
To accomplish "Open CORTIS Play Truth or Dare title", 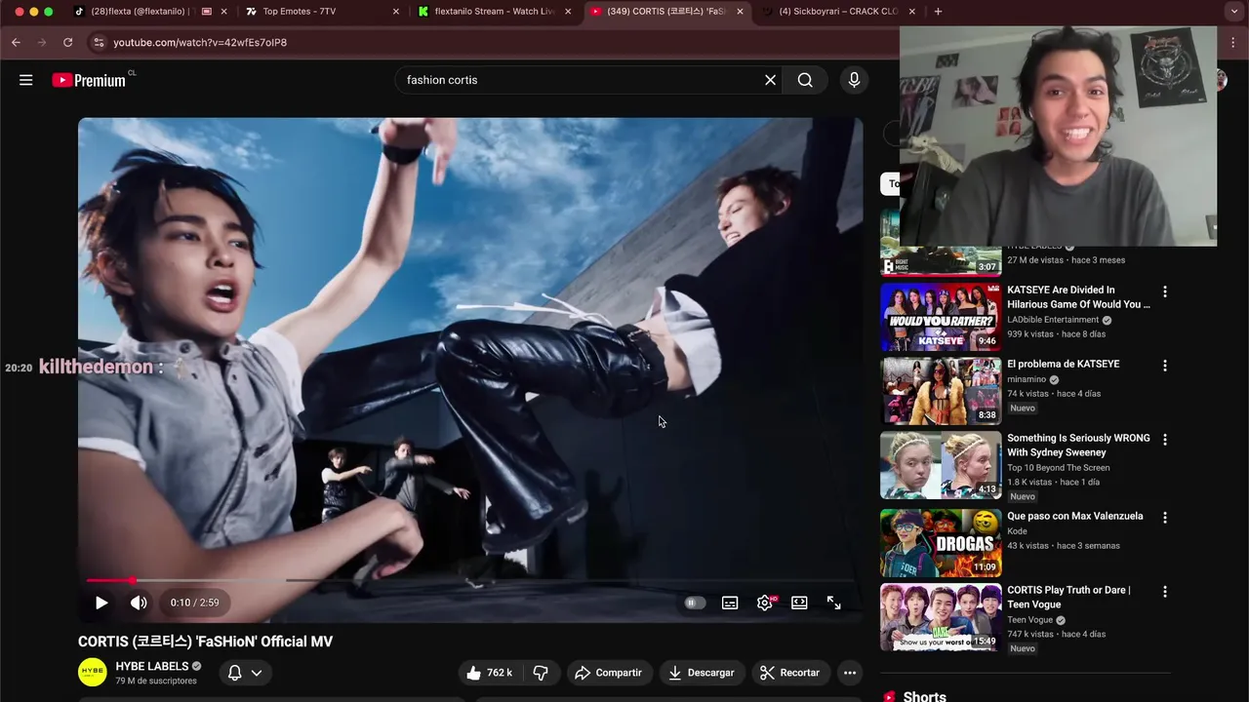I will [x=1068, y=597].
